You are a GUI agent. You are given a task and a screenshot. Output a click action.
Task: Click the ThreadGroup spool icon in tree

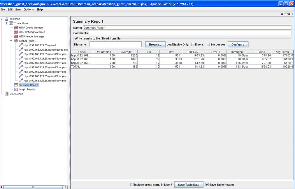11,23
